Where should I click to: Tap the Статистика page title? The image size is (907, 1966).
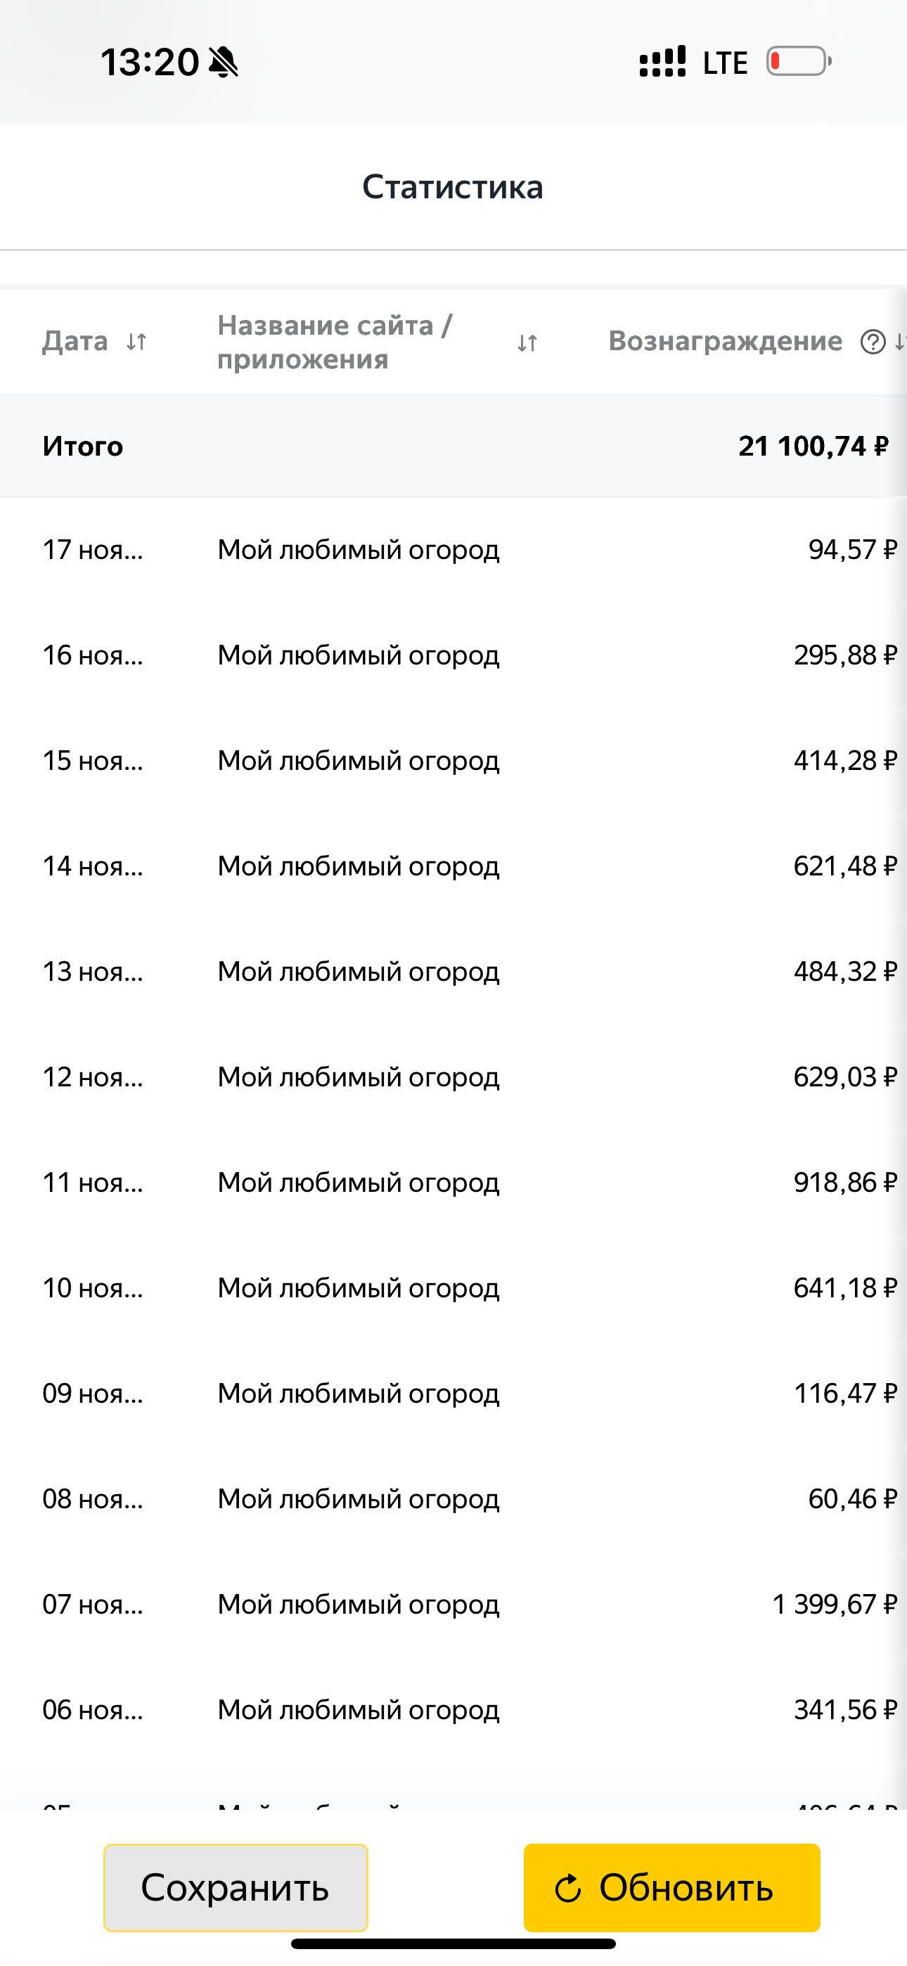tap(453, 187)
